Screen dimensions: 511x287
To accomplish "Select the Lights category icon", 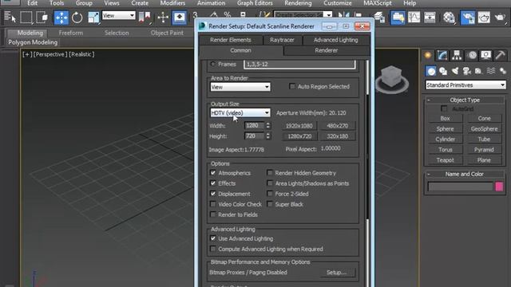I will [455, 71].
